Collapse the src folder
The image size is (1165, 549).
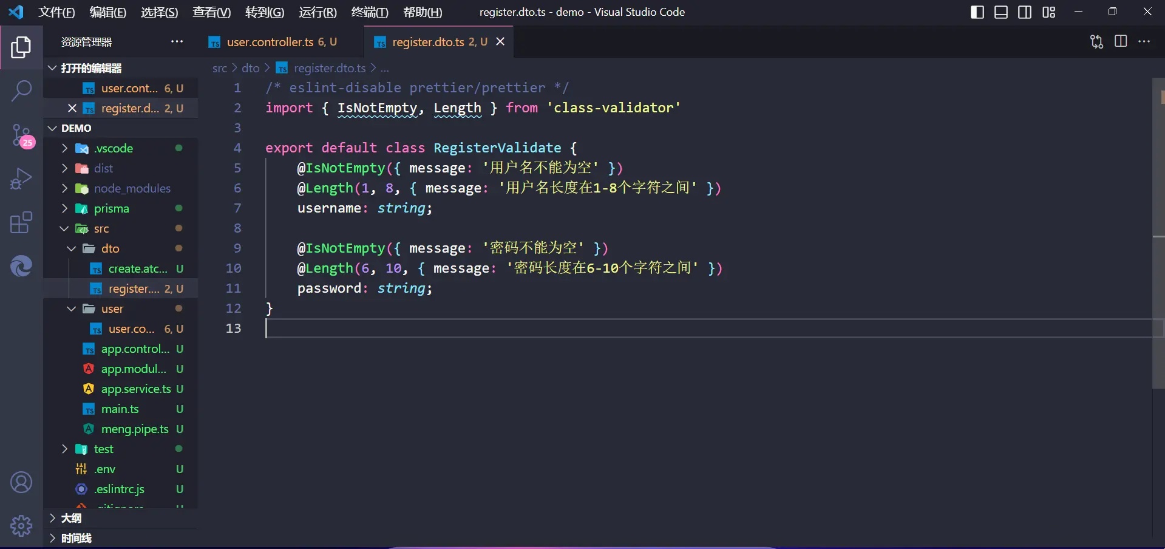coord(101,229)
